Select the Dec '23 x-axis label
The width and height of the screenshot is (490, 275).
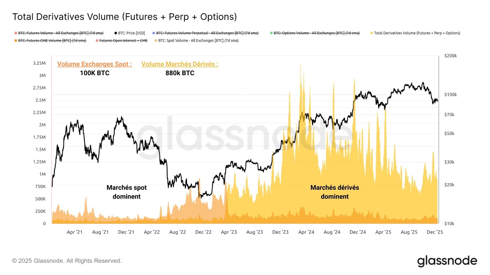click(x=280, y=232)
